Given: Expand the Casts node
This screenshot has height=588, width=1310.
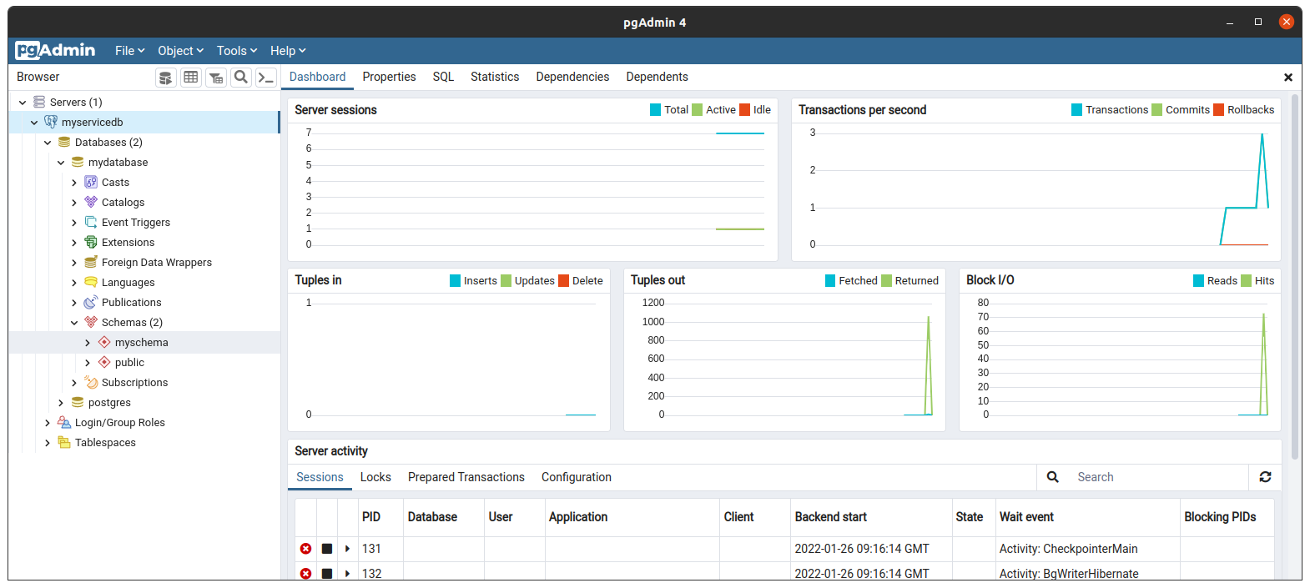Looking at the screenshot, I should [74, 183].
